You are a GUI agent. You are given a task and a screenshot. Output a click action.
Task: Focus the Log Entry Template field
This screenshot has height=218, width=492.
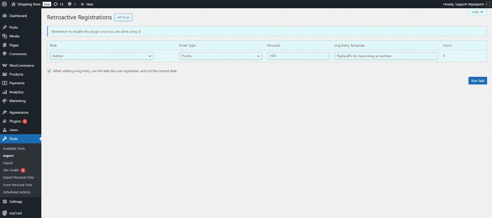pyautogui.click(x=386, y=56)
